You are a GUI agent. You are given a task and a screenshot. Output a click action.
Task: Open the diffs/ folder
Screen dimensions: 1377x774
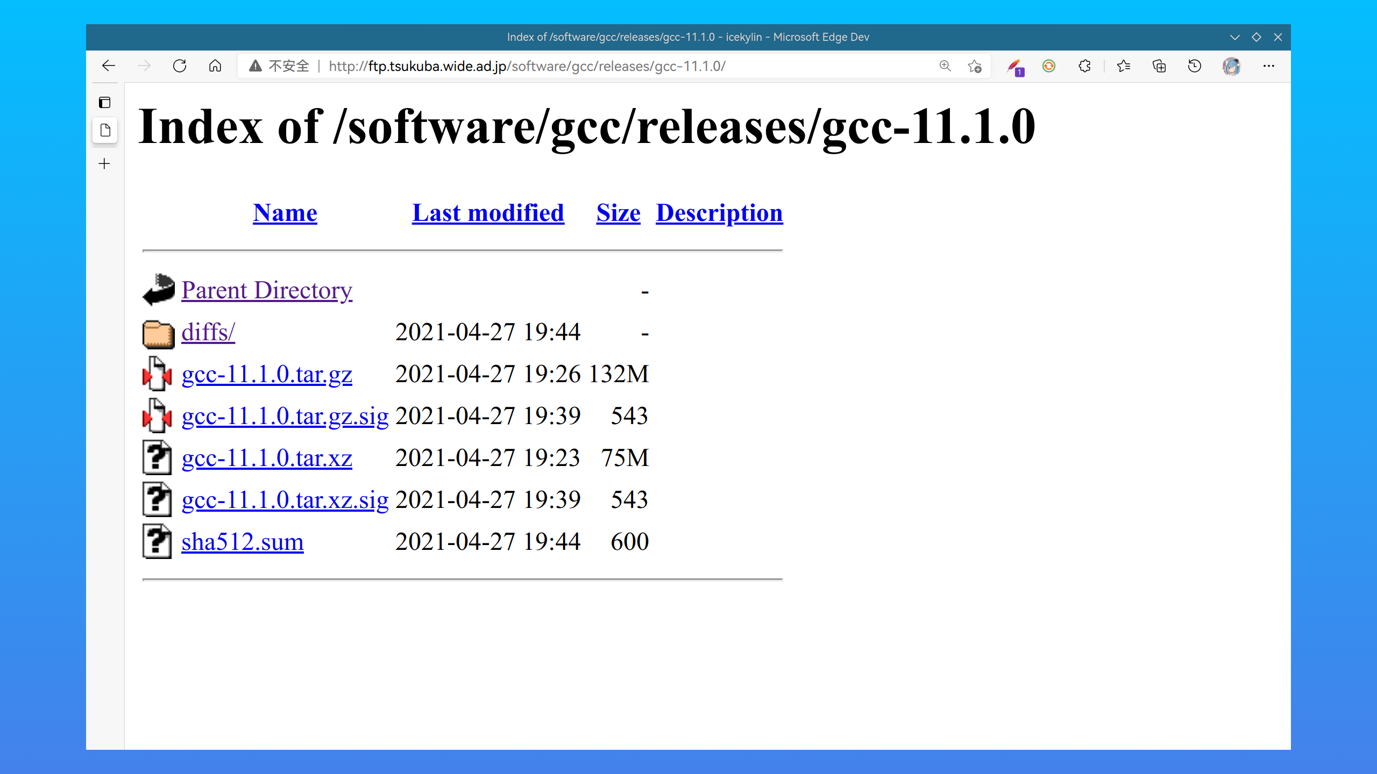coord(208,331)
